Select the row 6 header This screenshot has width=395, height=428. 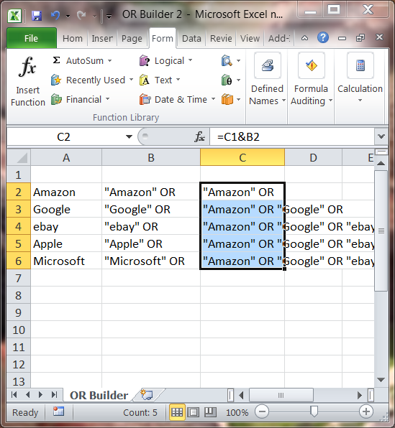click(x=19, y=261)
